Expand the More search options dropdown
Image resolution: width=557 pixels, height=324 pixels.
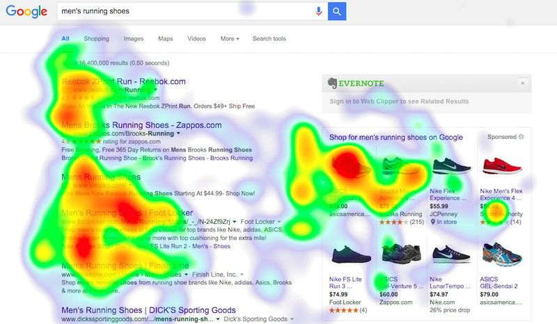[230, 39]
